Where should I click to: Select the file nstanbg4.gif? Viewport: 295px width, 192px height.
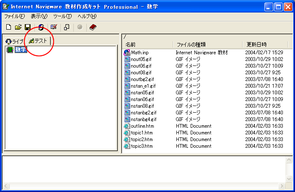[x=144, y=119]
